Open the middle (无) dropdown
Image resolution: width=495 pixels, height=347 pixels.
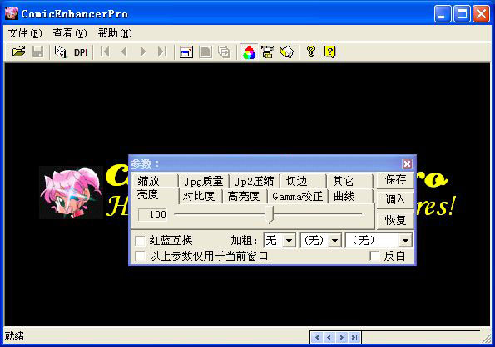(x=321, y=241)
